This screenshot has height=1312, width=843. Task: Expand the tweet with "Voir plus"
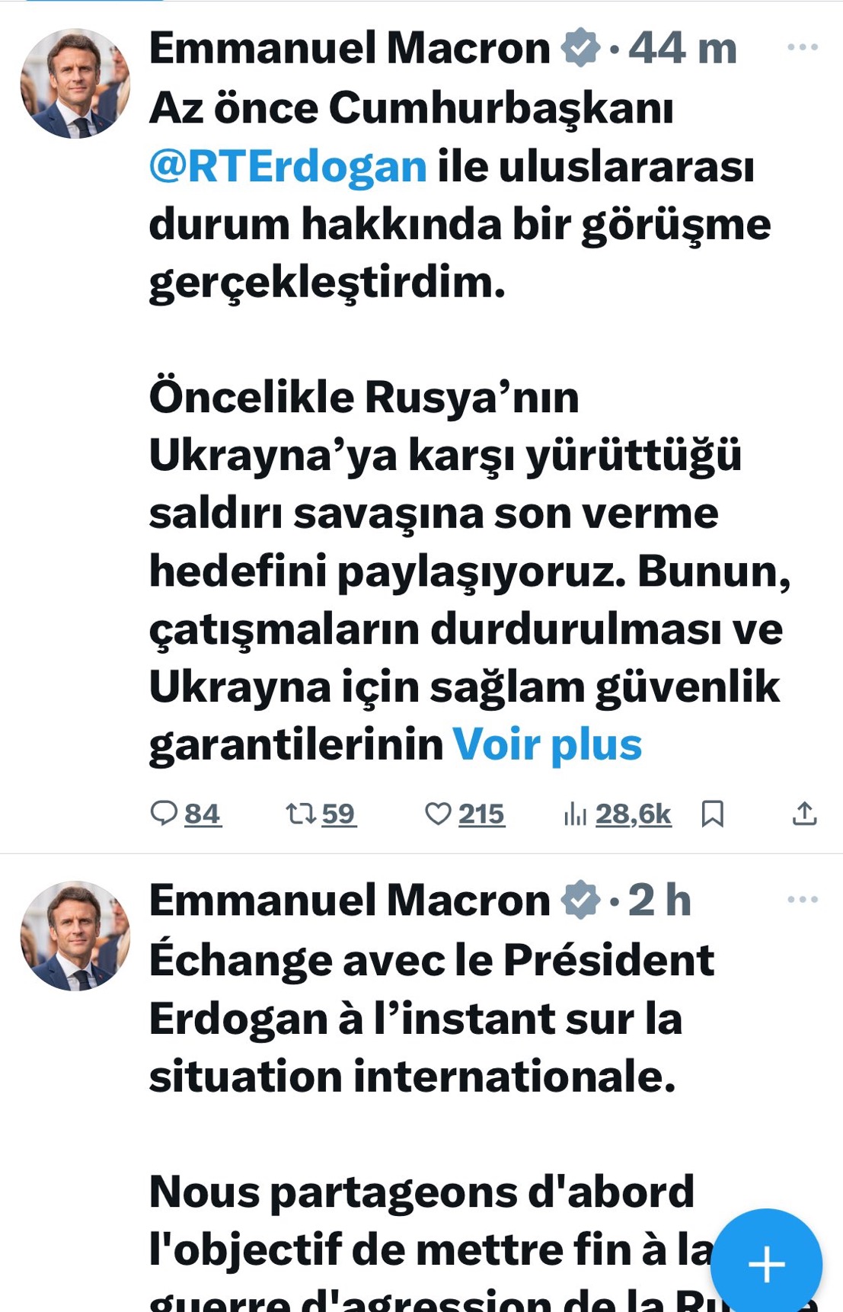click(x=547, y=744)
